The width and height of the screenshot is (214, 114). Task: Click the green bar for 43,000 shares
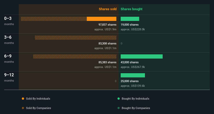click(142, 56)
